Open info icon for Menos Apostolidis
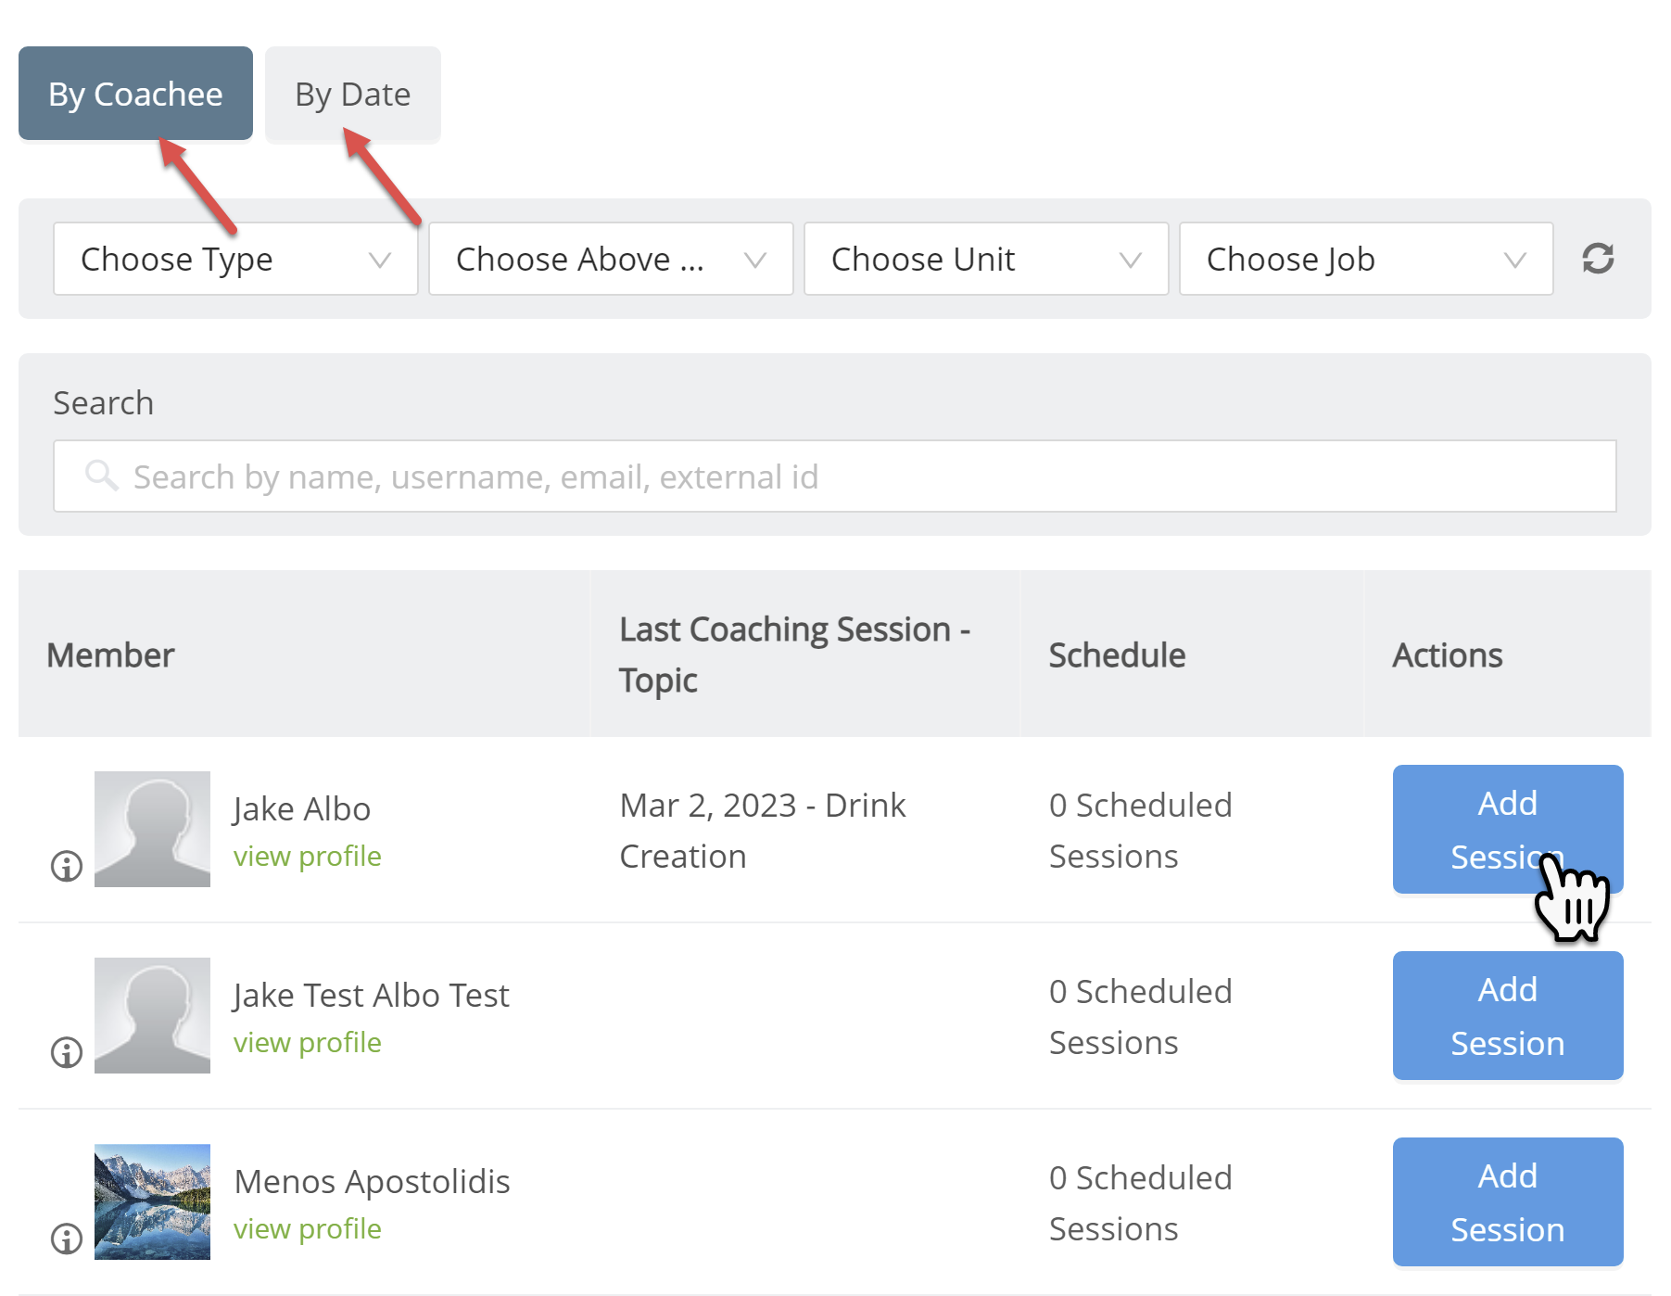Screen dimensions: 1671x1296 66,1239
